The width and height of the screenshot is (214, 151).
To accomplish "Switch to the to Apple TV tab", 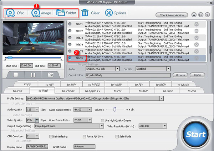I will (93, 91).
